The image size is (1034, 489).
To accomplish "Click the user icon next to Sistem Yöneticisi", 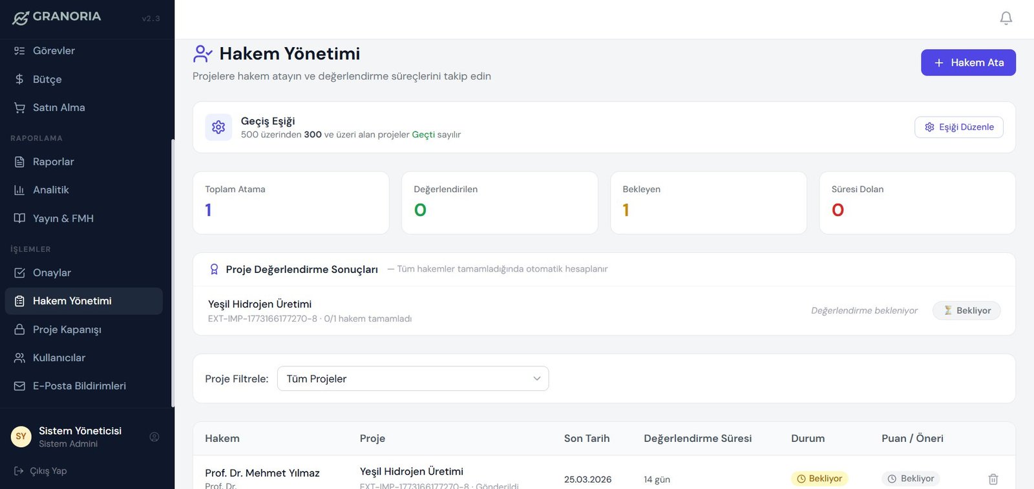I will point(154,437).
